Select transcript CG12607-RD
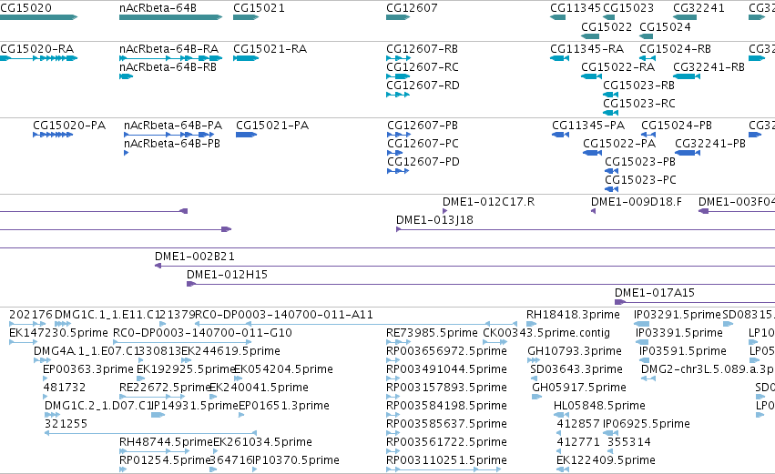 (x=423, y=86)
